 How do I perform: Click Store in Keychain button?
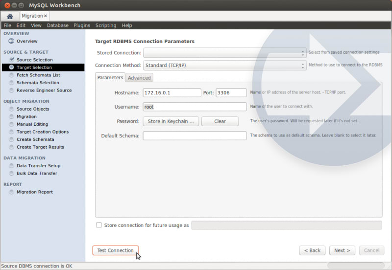[x=171, y=121]
